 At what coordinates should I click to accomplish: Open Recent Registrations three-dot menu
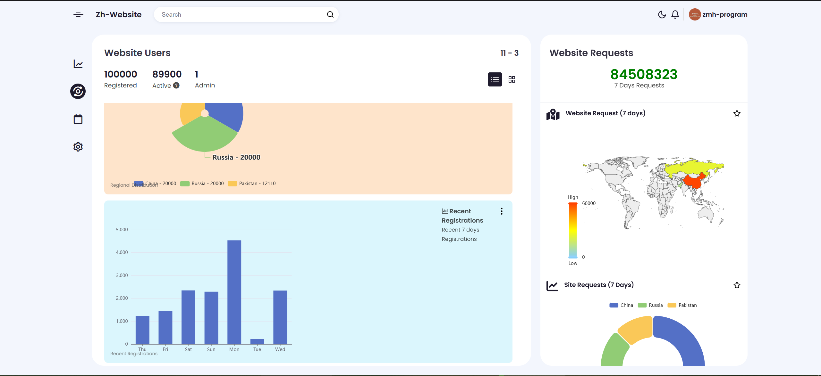pos(502,211)
